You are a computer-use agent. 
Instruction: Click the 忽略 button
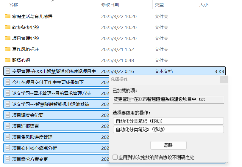168,145
